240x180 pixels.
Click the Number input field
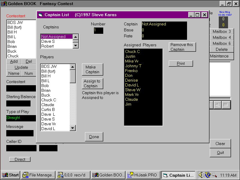pos(98,30)
